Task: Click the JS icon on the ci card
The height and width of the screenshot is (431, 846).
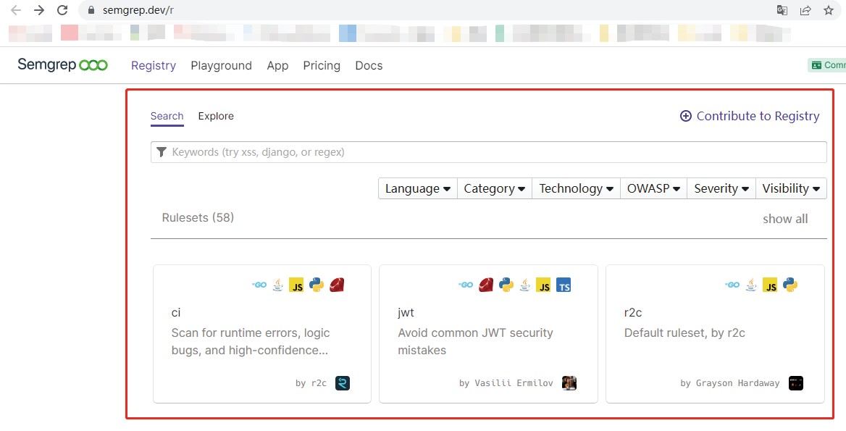Action: pyautogui.click(x=296, y=285)
